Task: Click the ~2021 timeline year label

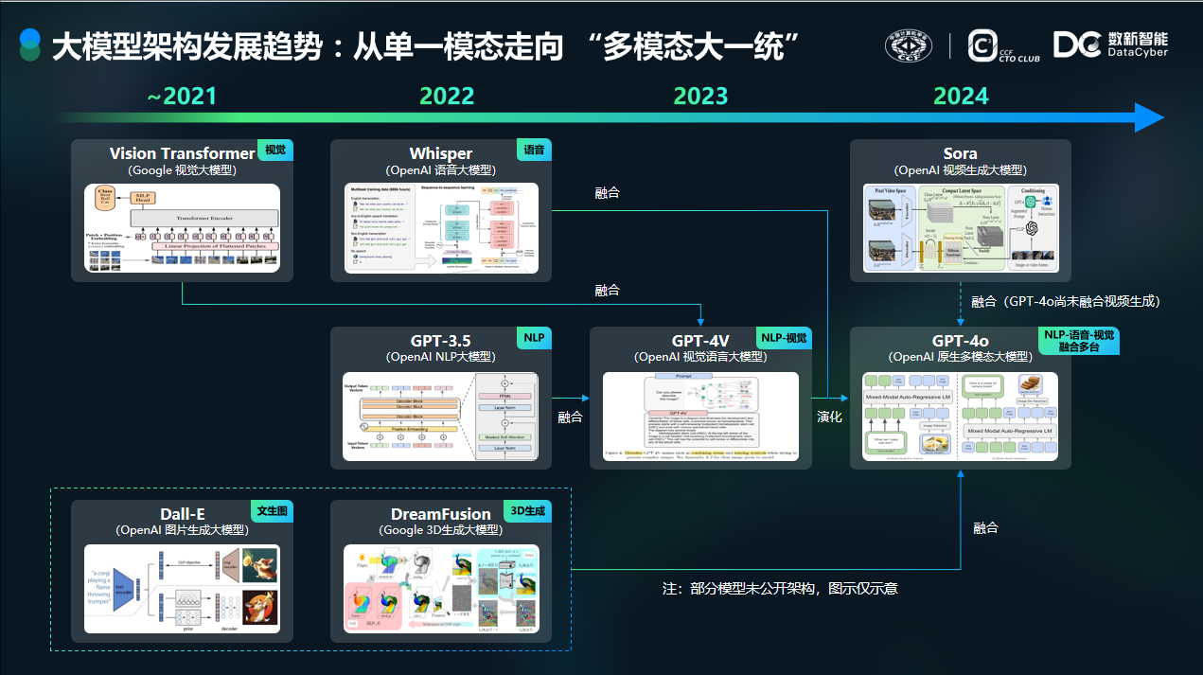Action: point(182,97)
